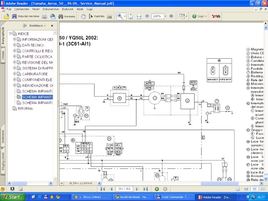Zoom out with the minus button
The height and width of the screenshot is (201, 268).
click(x=147, y=16)
